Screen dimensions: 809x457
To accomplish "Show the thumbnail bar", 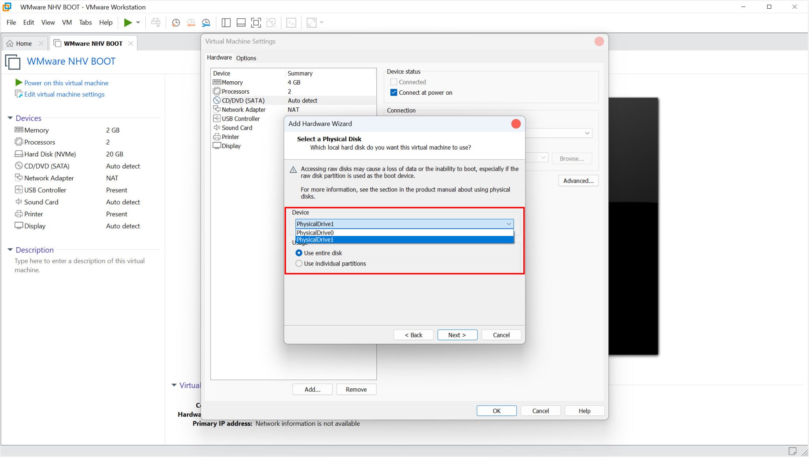I will 241,22.
